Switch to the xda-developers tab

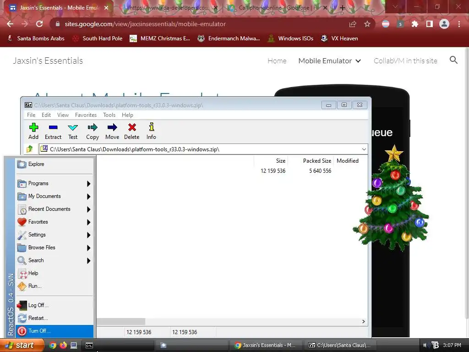[169, 8]
